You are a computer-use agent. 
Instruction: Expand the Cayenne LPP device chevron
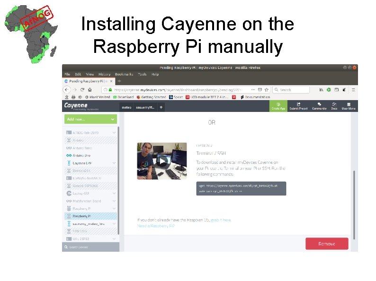(114, 163)
